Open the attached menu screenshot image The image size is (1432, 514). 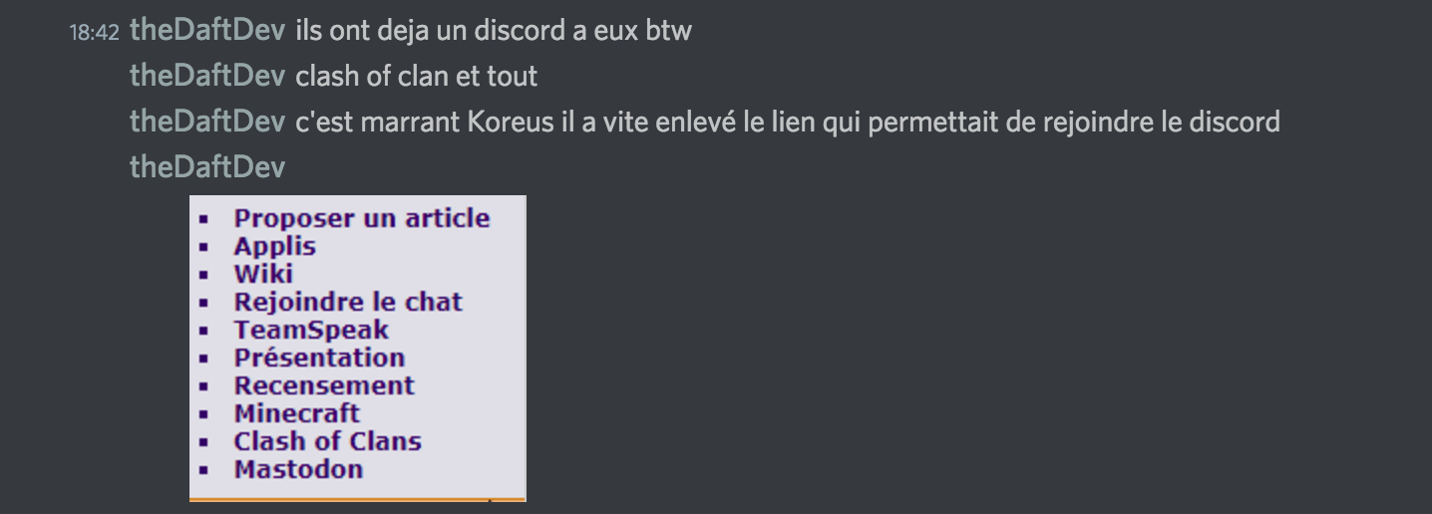tap(358, 349)
